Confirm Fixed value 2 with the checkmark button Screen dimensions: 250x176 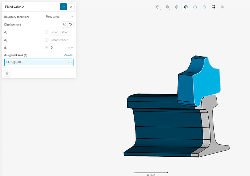(63, 7)
